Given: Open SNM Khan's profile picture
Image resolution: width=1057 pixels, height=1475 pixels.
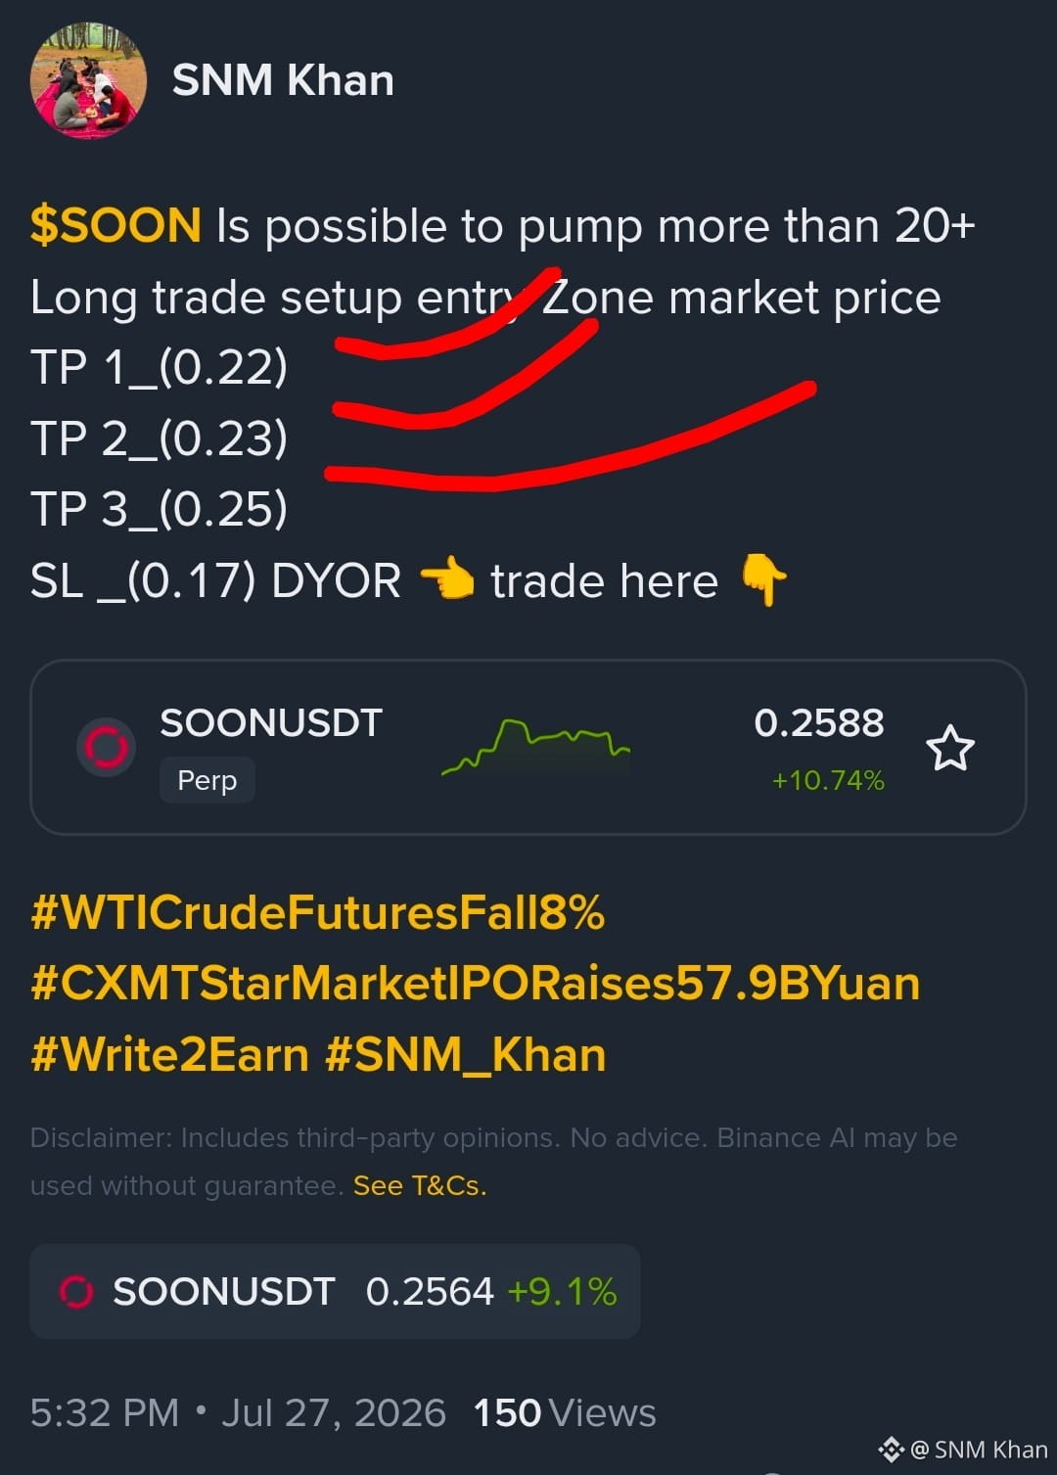Looking at the screenshot, I should pyautogui.click(x=88, y=80).
